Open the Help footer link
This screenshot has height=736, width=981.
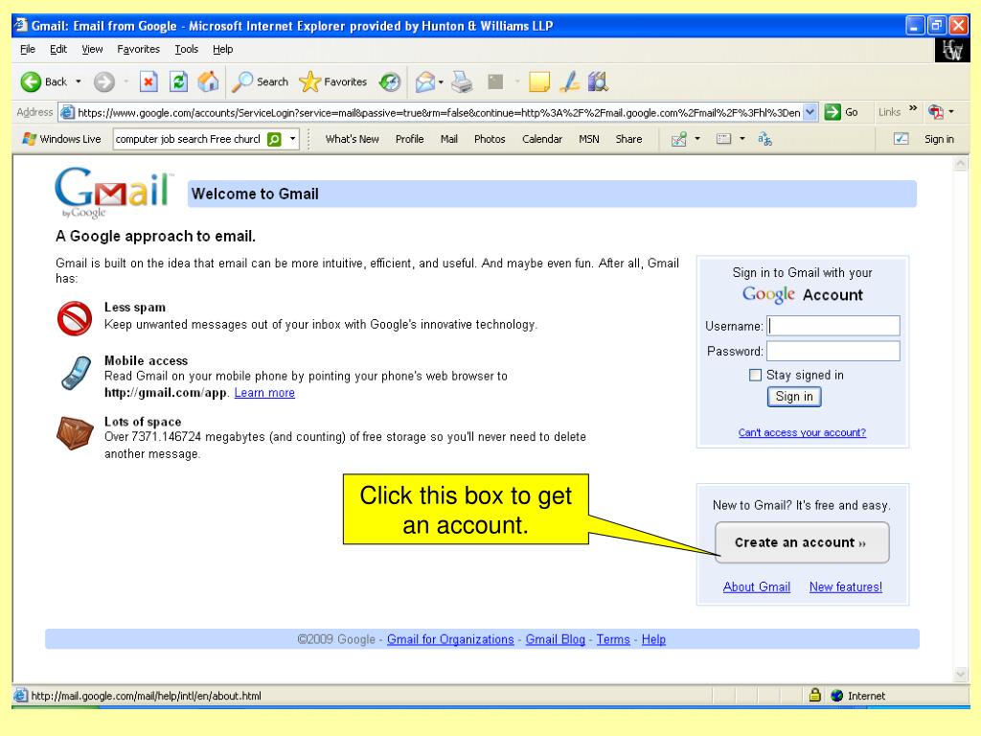click(x=653, y=639)
